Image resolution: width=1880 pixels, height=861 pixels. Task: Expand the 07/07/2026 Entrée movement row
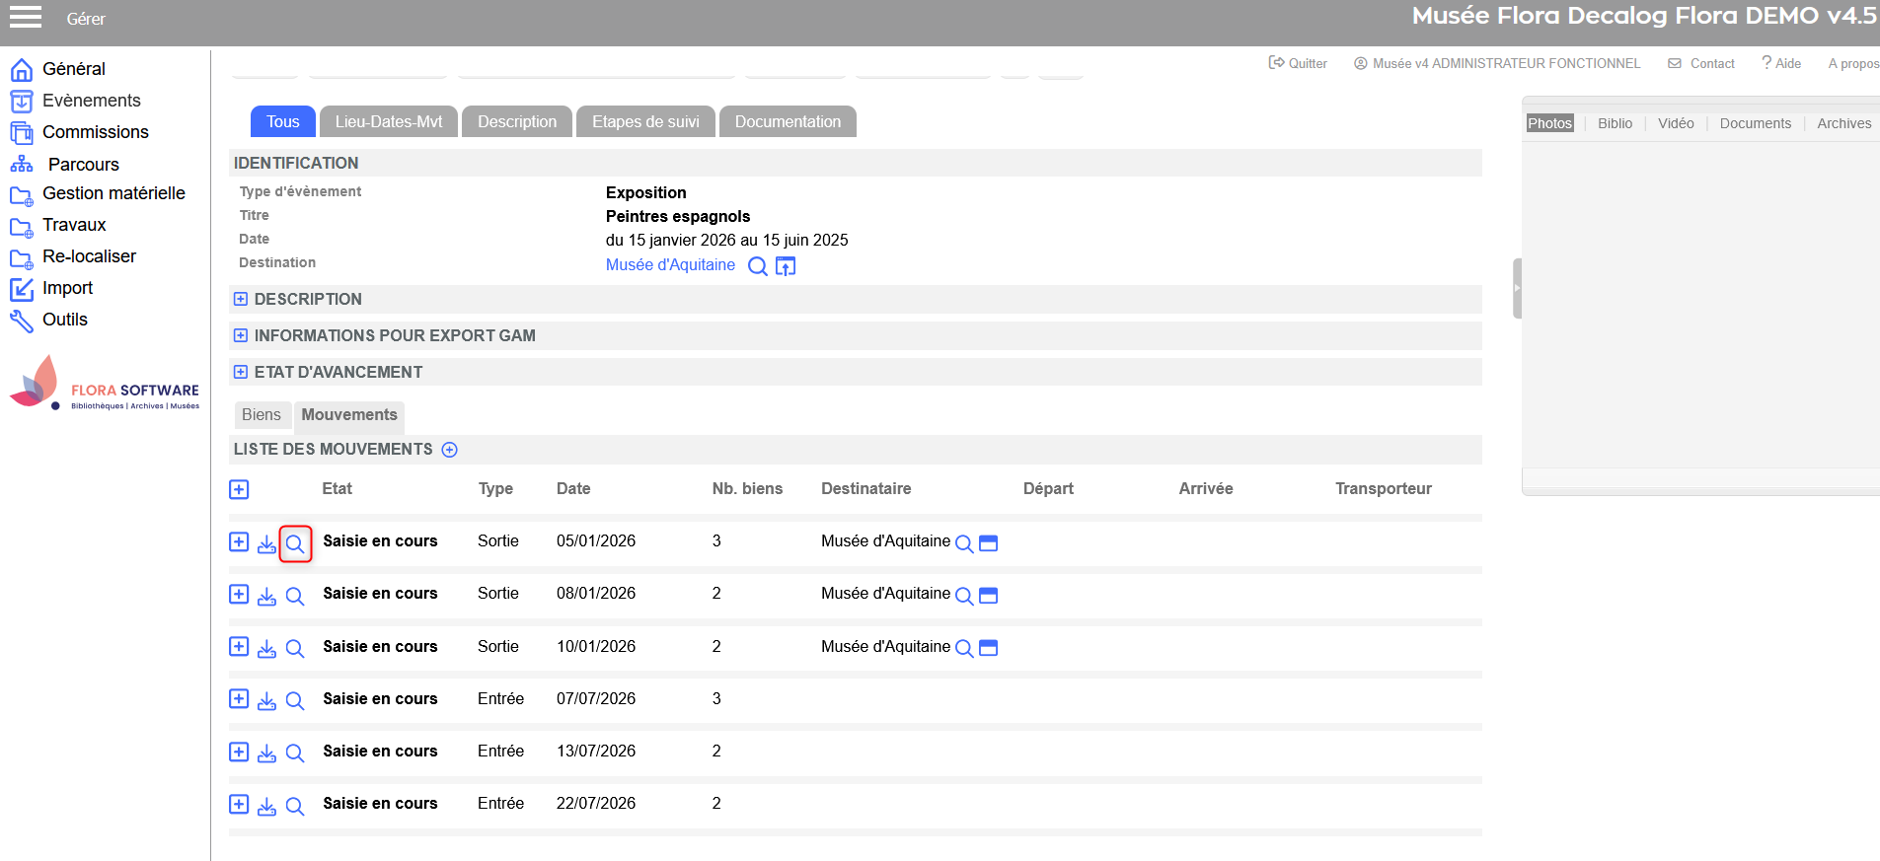point(239,699)
